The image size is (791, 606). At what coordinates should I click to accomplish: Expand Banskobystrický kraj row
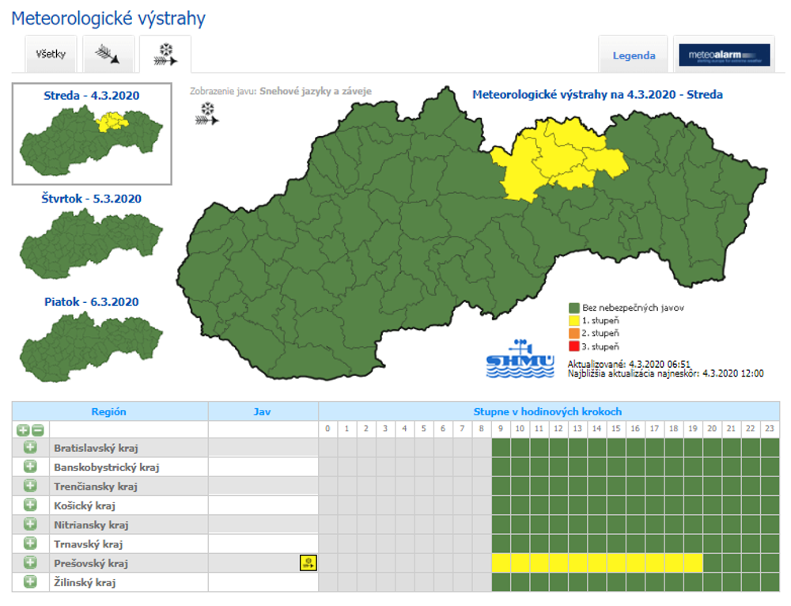coord(30,467)
